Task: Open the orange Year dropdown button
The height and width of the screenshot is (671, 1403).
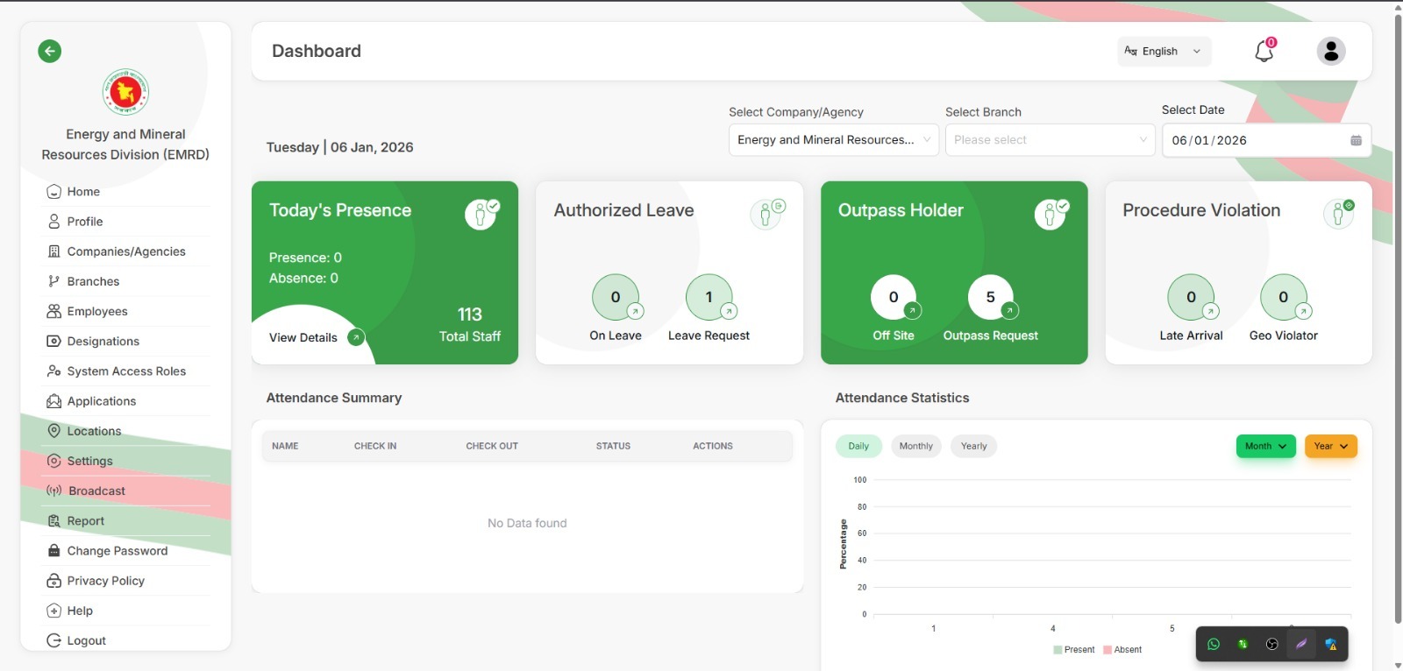Action: coord(1331,446)
